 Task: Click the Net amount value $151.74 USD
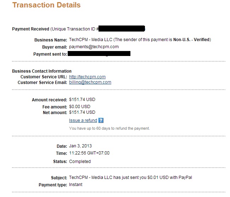(x=82, y=112)
